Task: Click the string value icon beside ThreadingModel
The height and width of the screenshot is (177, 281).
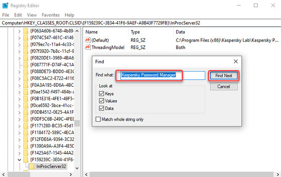Action: tap(88, 47)
